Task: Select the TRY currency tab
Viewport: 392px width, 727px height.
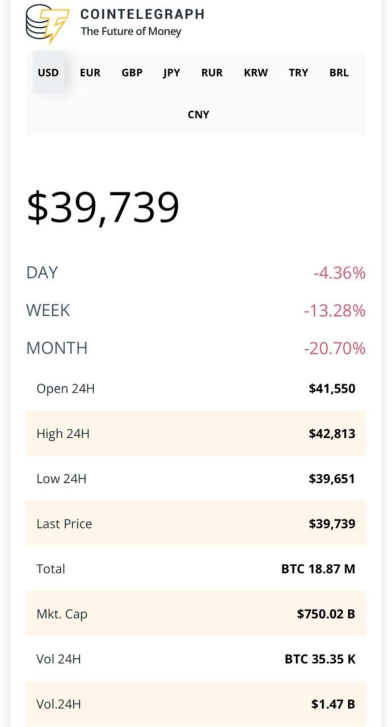Action: (x=298, y=73)
